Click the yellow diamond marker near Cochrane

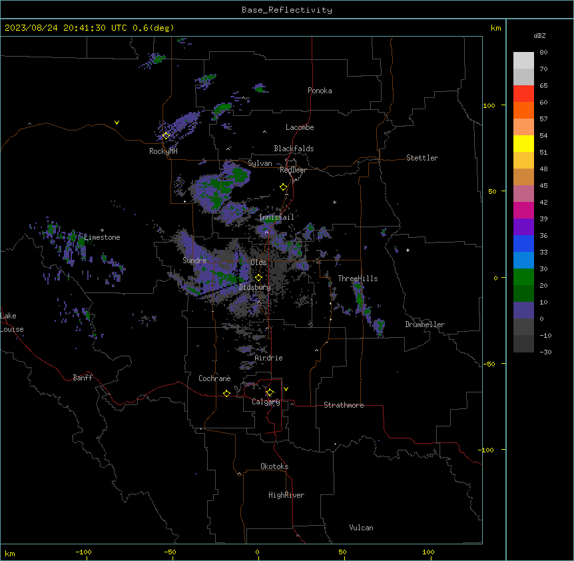[226, 393]
